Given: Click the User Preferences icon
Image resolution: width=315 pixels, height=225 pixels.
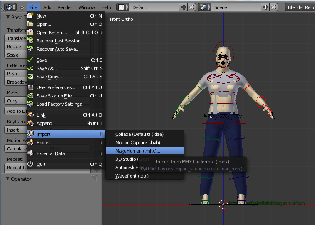Looking at the screenshot, I should 30,87.
